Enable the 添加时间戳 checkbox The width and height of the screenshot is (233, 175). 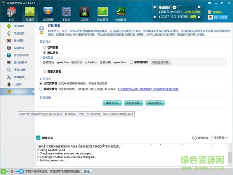click(131, 62)
